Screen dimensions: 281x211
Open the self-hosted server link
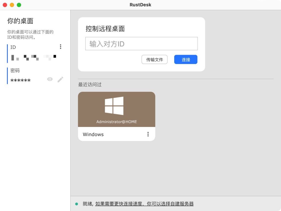144,204
